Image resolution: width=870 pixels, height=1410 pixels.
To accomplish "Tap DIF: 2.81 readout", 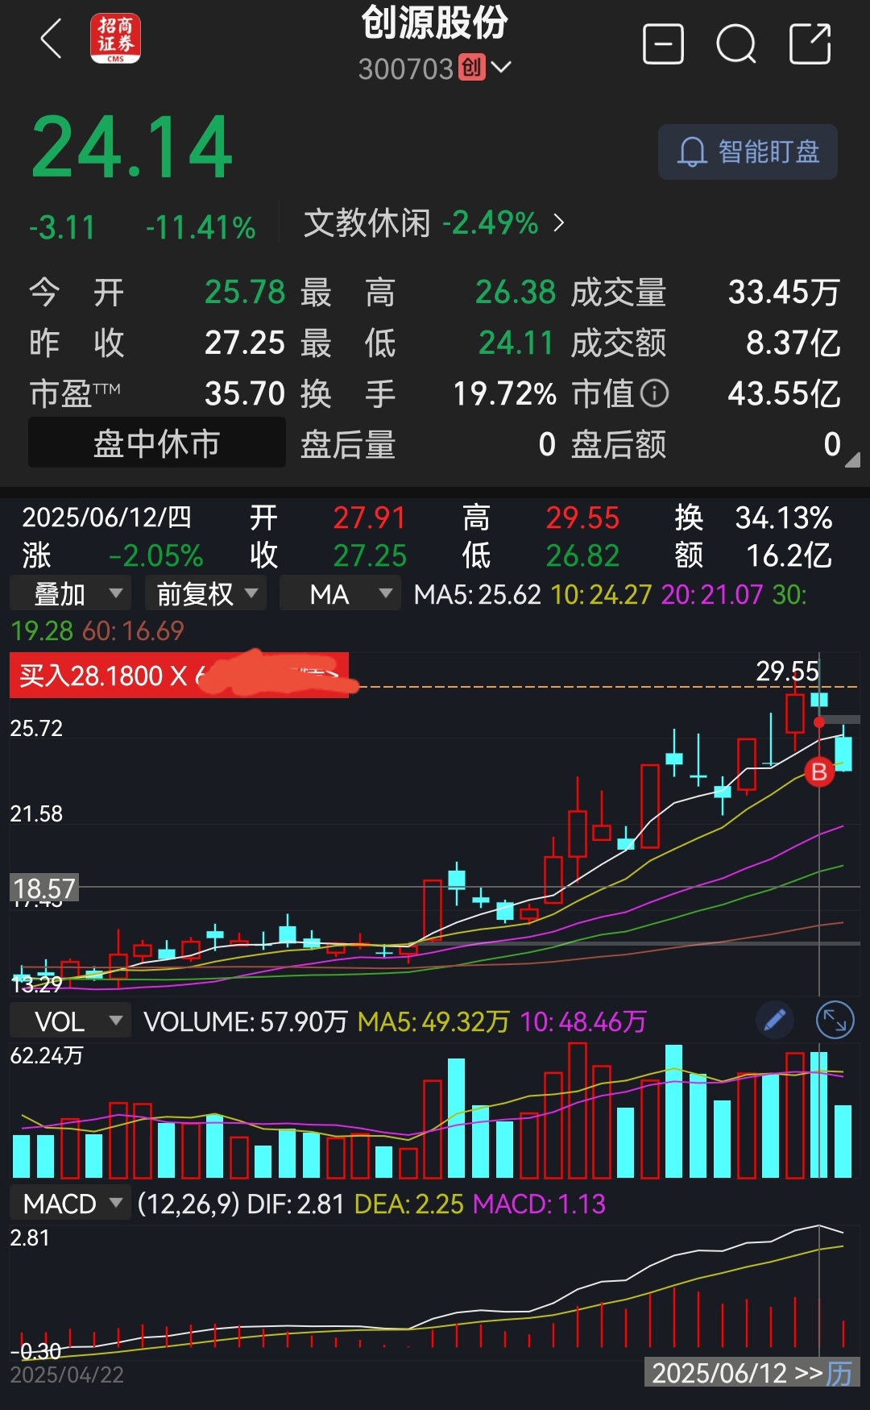I will click(x=296, y=1204).
